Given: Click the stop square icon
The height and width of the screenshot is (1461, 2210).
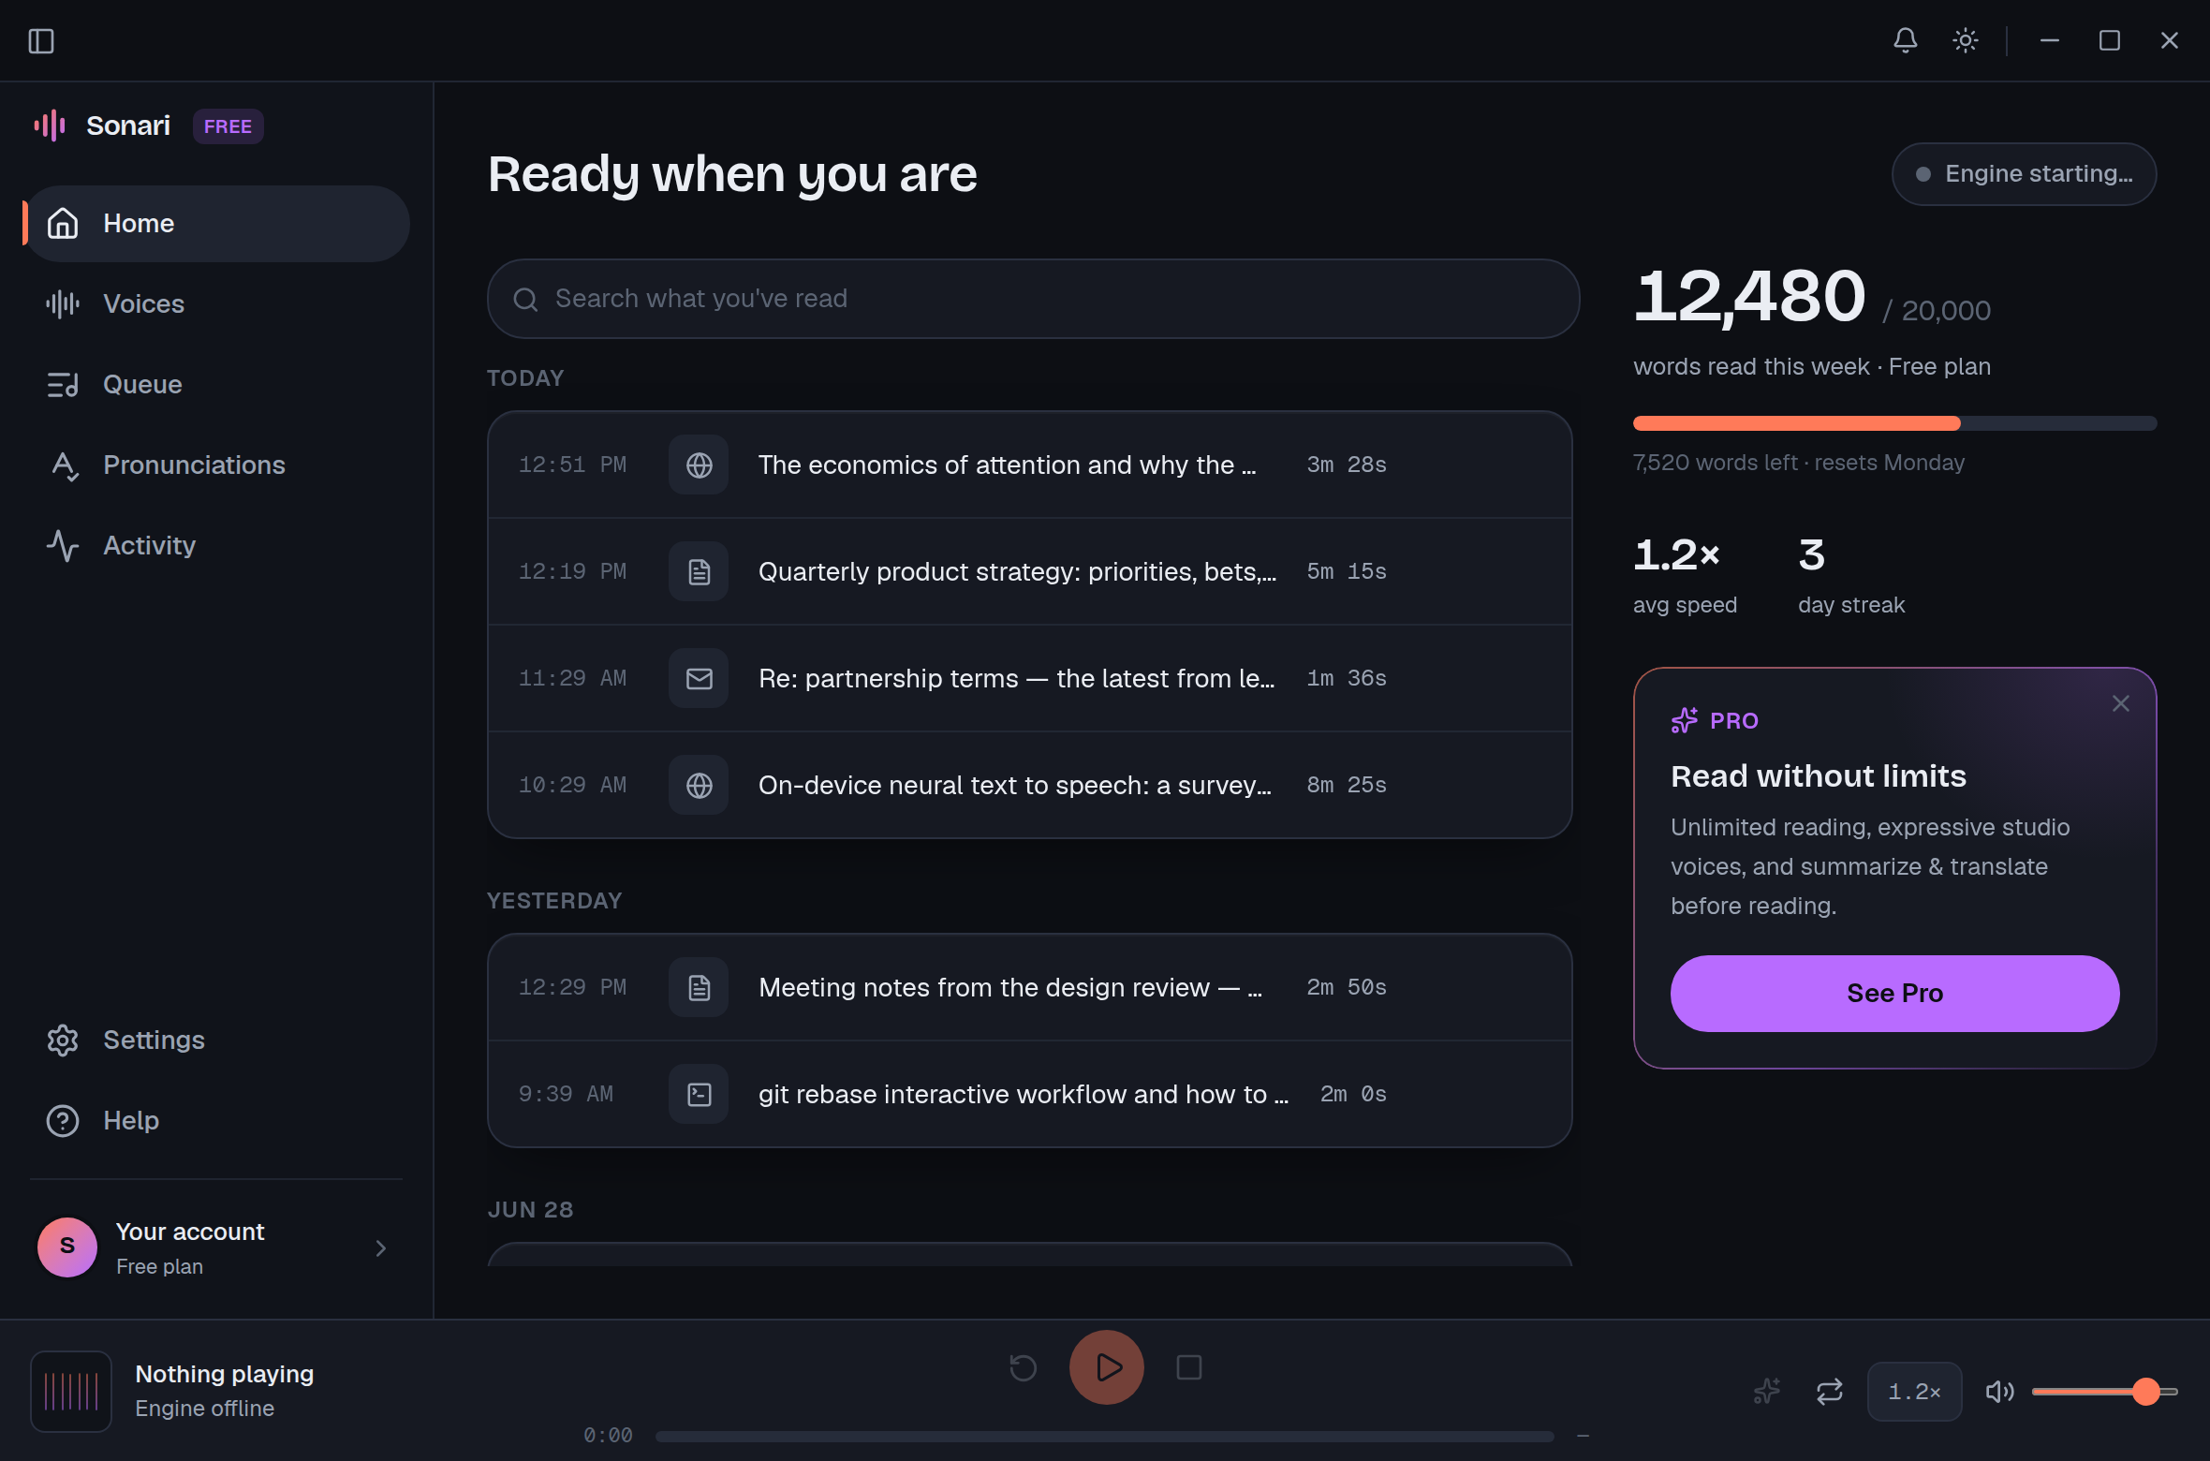Looking at the screenshot, I should click(x=1189, y=1367).
